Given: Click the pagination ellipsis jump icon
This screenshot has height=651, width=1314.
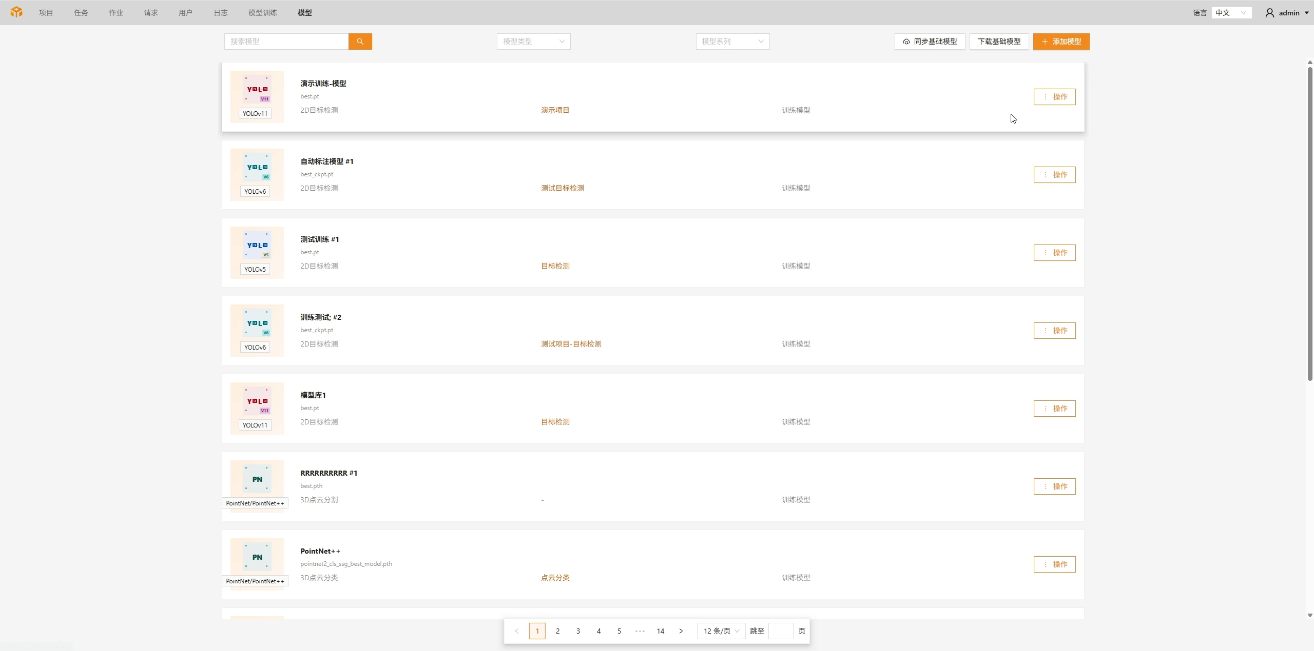Looking at the screenshot, I should (640, 631).
